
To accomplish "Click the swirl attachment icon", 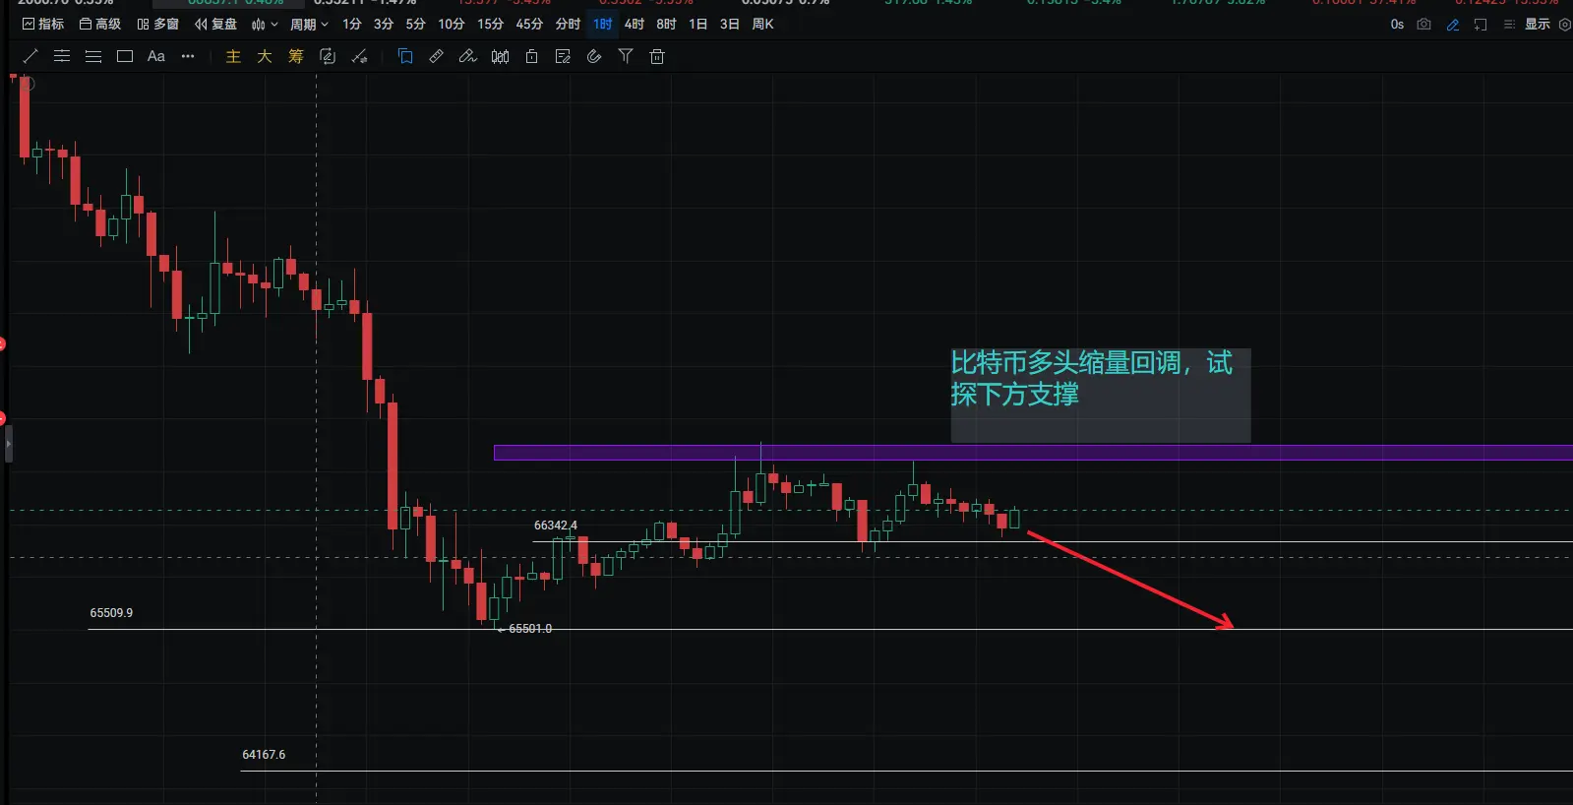I will click(x=594, y=56).
